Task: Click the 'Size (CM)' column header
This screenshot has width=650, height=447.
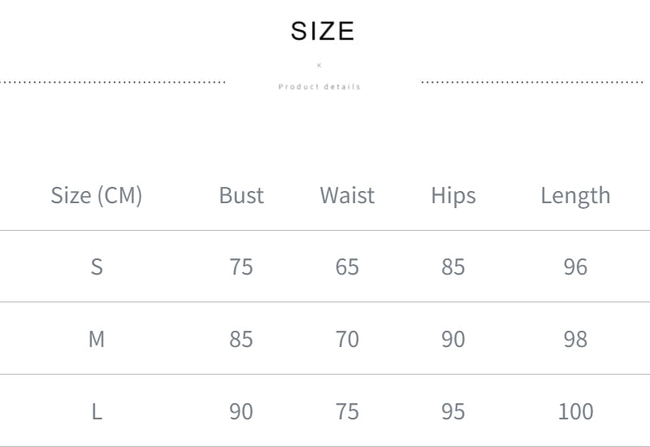Action: 96,195
